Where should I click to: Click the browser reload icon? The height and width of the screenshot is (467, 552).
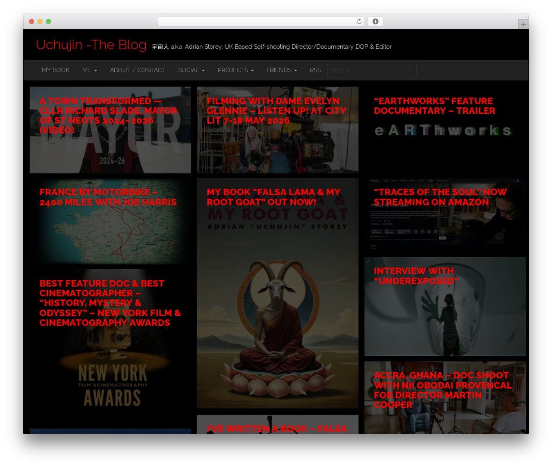coord(359,22)
